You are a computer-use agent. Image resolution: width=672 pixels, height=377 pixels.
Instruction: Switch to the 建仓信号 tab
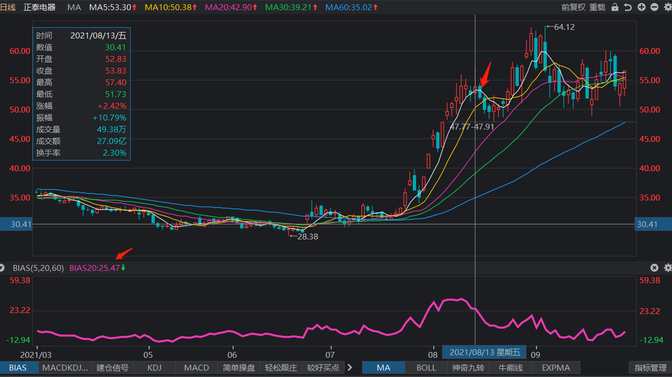pos(113,367)
